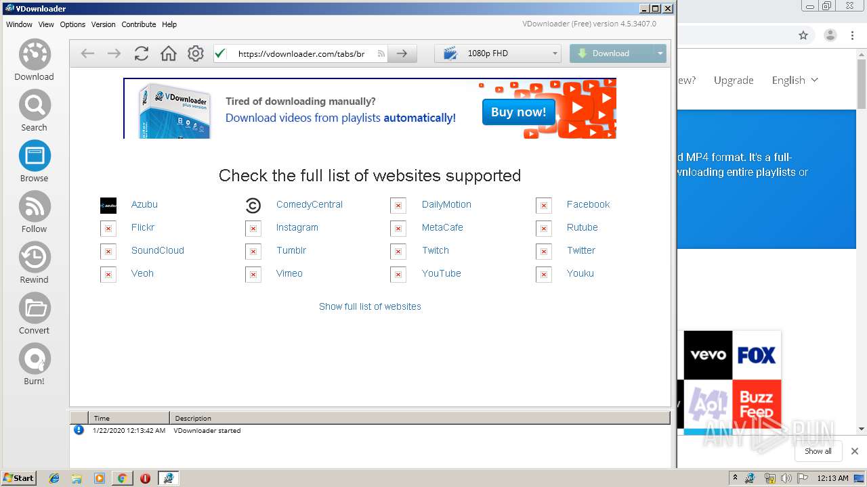867x487 pixels.
Task: Click the ComedyCentral logo icon
Action: (253, 205)
